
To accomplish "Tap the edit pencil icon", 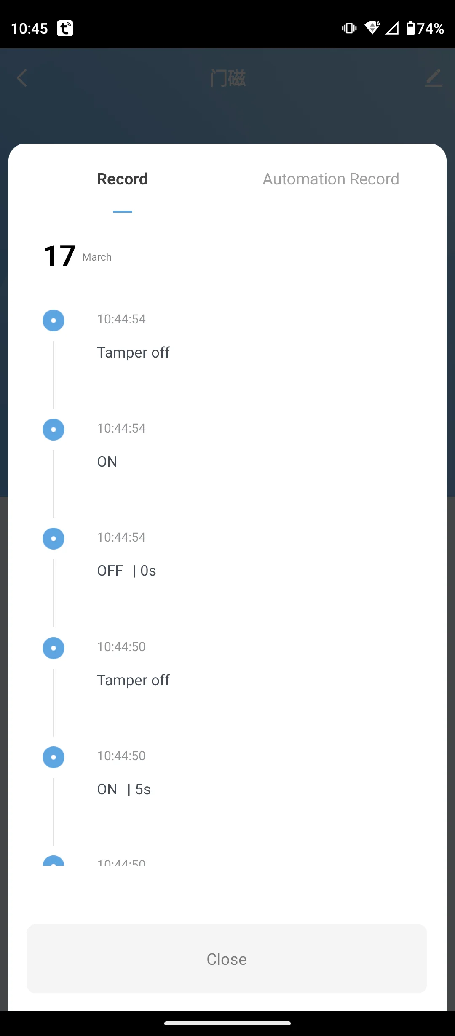I will point(434,78).
